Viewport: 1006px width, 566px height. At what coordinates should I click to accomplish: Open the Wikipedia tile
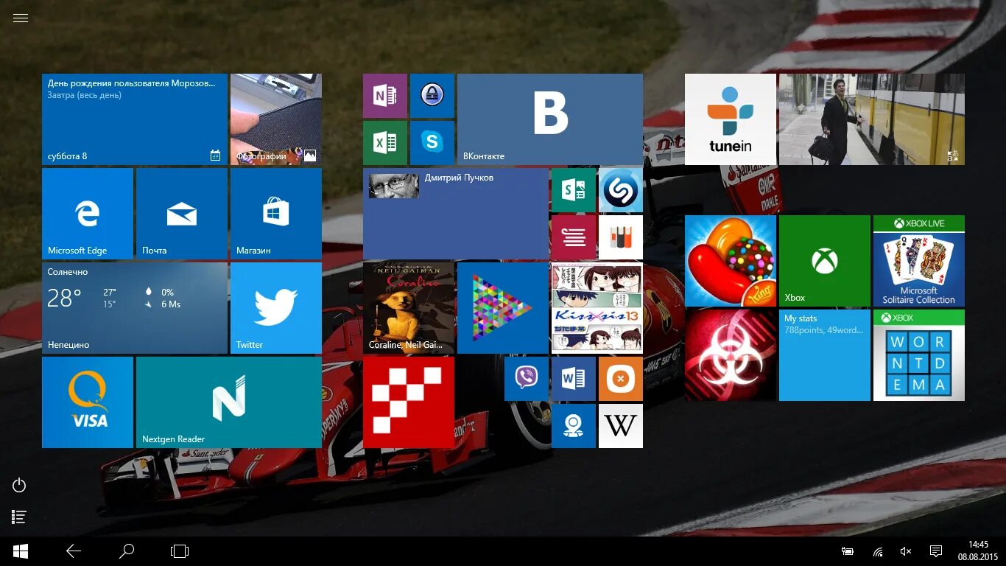click(621, 426)
